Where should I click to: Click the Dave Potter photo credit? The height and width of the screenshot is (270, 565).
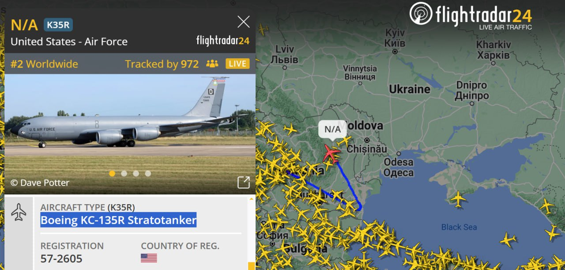(x=40, y=183)
